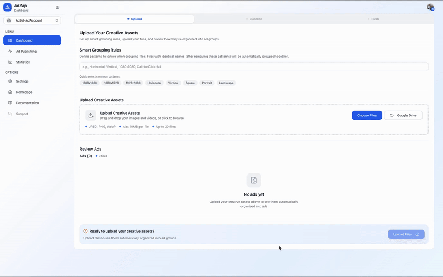Focus the smart grouping patterns input field
The height and width of the screenshot is (277, 443).
[254, 67]
